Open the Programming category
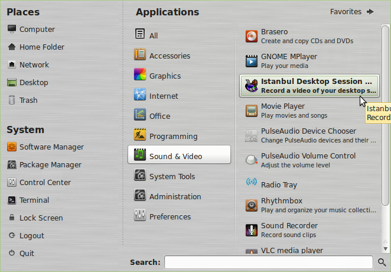Image resolution: width=391 pixels, height=272 pixels. click(x=179, y=135)
